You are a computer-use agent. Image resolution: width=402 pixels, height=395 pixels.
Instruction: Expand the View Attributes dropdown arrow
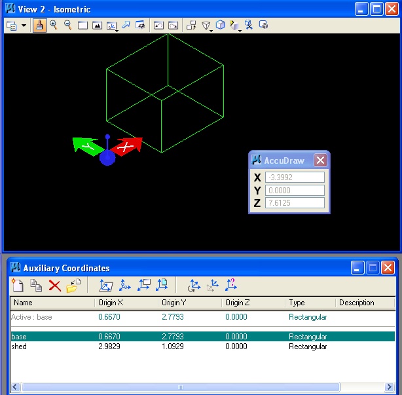[24, 26]
